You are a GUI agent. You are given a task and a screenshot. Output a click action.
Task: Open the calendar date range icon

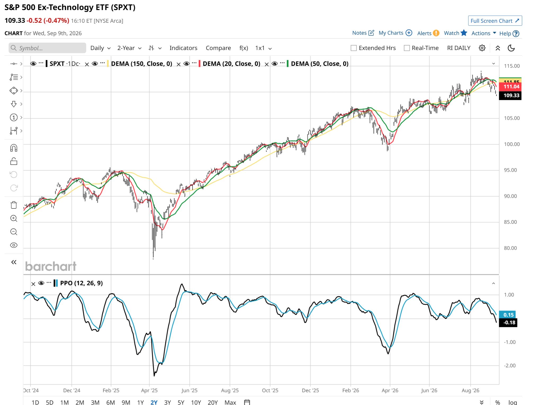tap(247, 402)
